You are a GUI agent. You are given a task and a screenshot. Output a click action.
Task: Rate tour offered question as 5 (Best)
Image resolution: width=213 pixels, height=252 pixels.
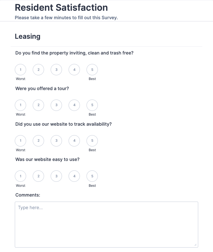pos(92,105)
